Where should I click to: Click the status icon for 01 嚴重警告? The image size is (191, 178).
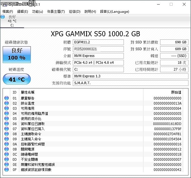[7, 98]
